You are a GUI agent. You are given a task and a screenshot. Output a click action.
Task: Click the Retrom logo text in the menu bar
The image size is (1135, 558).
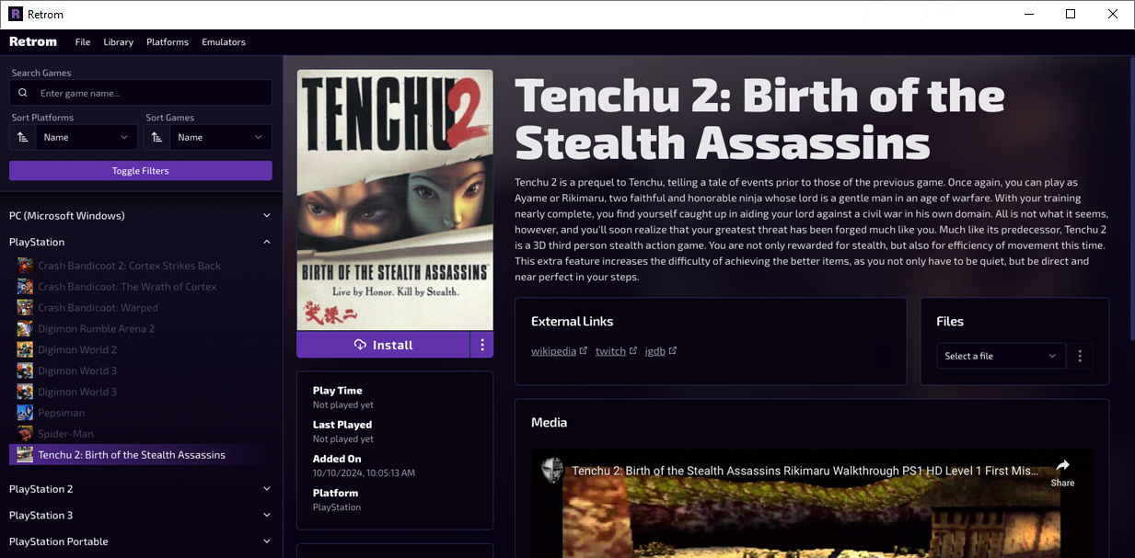(33, 41)
